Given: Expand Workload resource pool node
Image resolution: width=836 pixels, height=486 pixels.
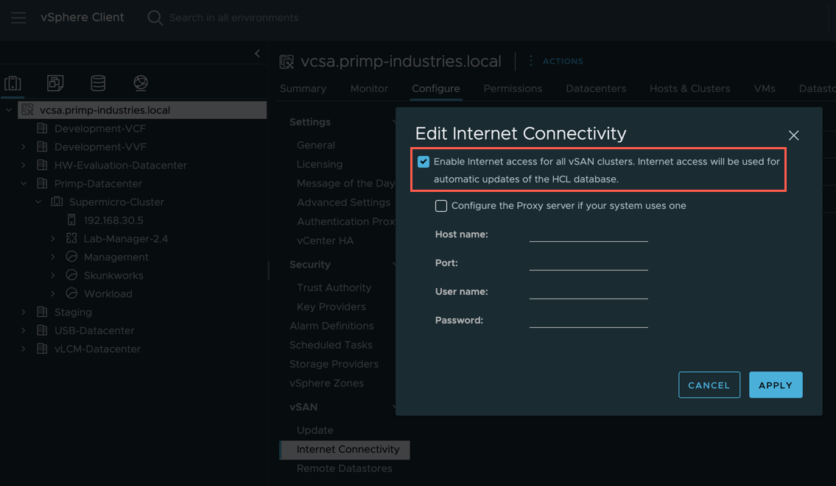Looking at the screenshot, I should 53,293.
